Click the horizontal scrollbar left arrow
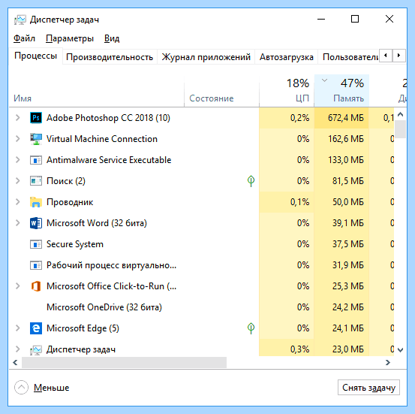 click(15, 362)
